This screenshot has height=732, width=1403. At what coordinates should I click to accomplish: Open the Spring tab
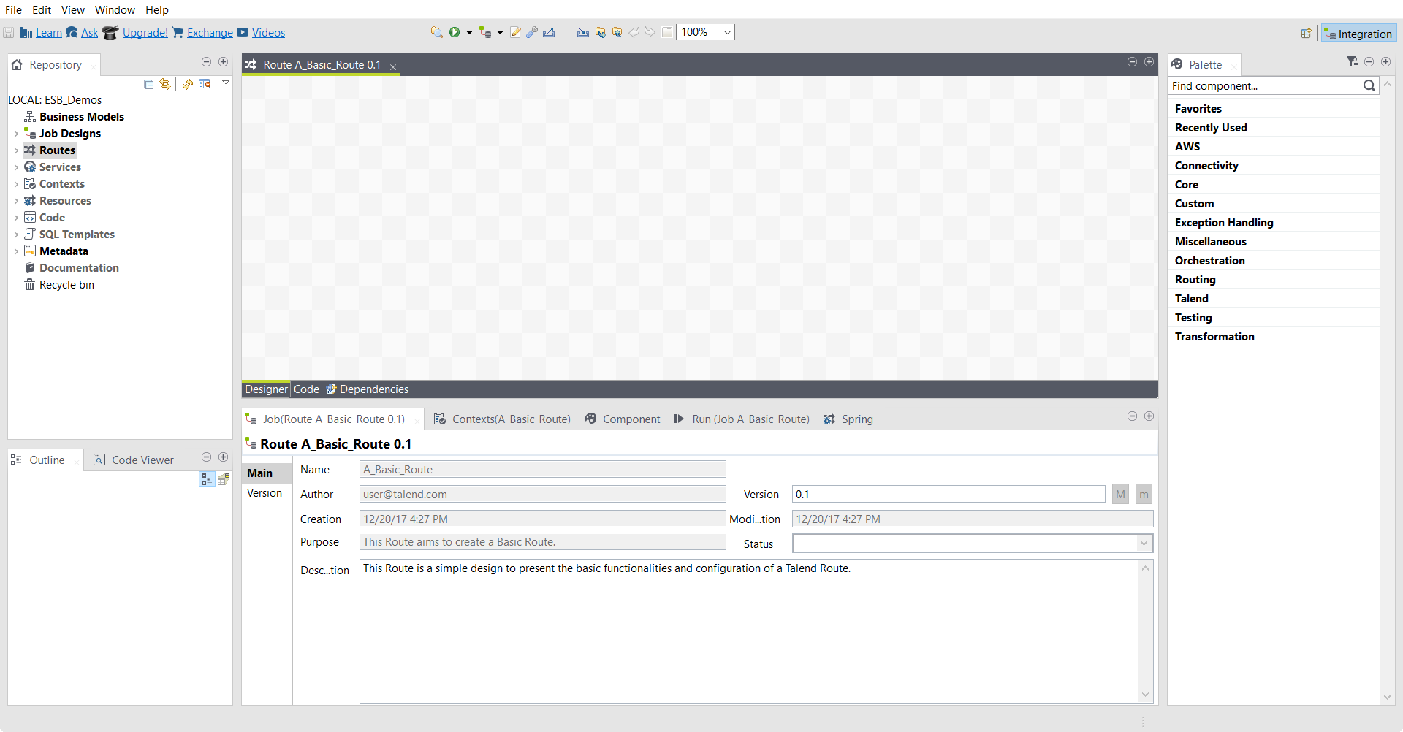tap(848, 419)
